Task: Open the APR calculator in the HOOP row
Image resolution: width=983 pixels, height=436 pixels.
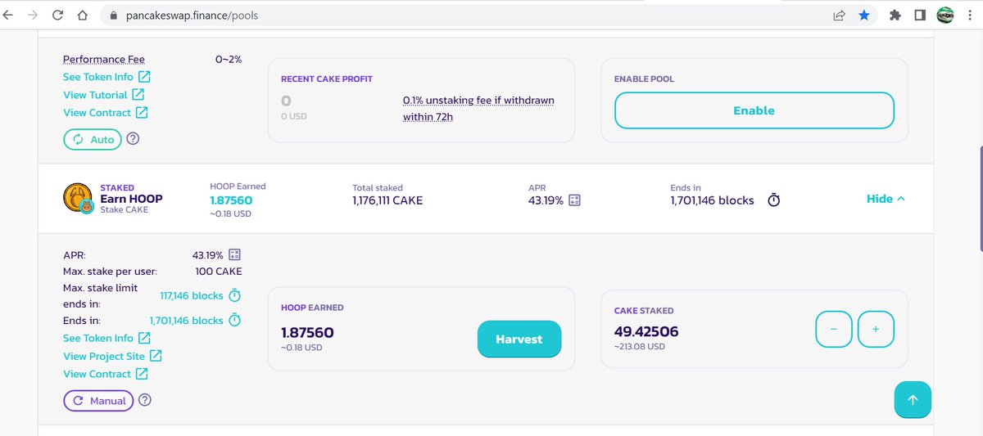Action: (574, 200)
